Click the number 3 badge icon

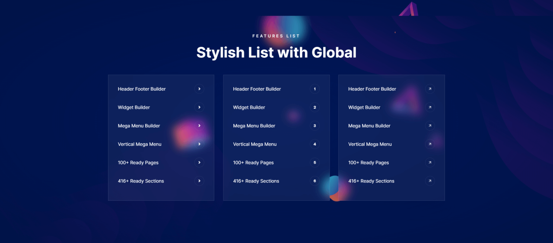coord(315,126)
